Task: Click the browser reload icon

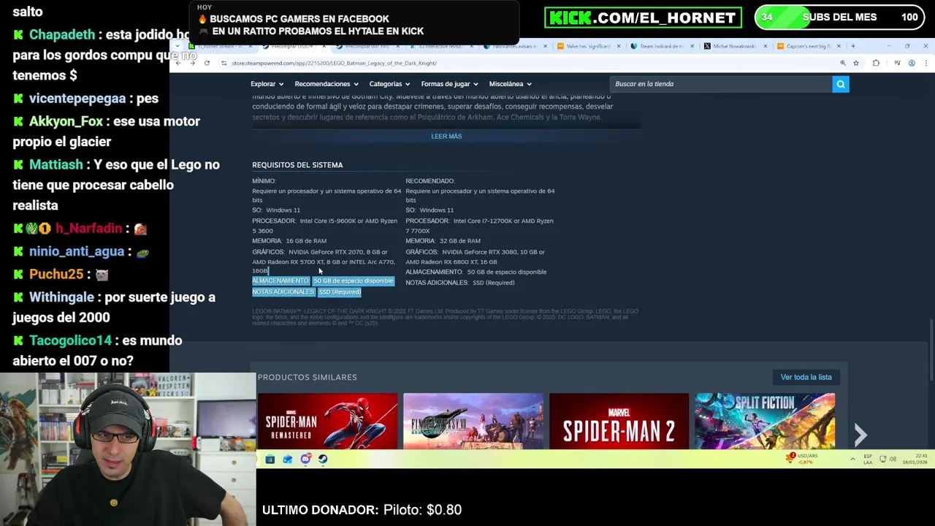Action: (x=207, y=64)
